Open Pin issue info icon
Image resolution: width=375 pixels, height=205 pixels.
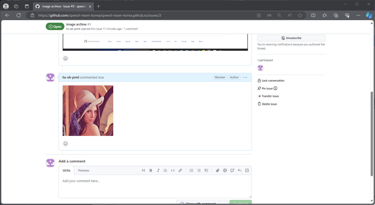pyautogui.click(x=275, y=88)
